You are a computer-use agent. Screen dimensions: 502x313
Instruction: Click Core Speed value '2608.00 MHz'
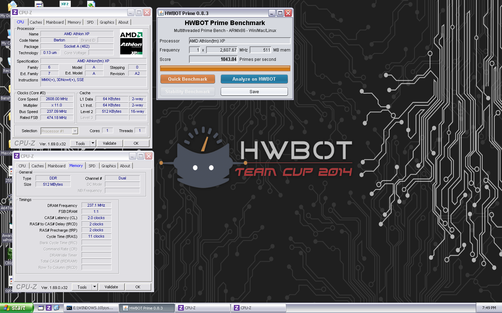57,99
